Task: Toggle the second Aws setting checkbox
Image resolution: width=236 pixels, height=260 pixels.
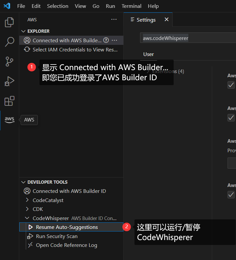Action: click(x=231, y=118)
